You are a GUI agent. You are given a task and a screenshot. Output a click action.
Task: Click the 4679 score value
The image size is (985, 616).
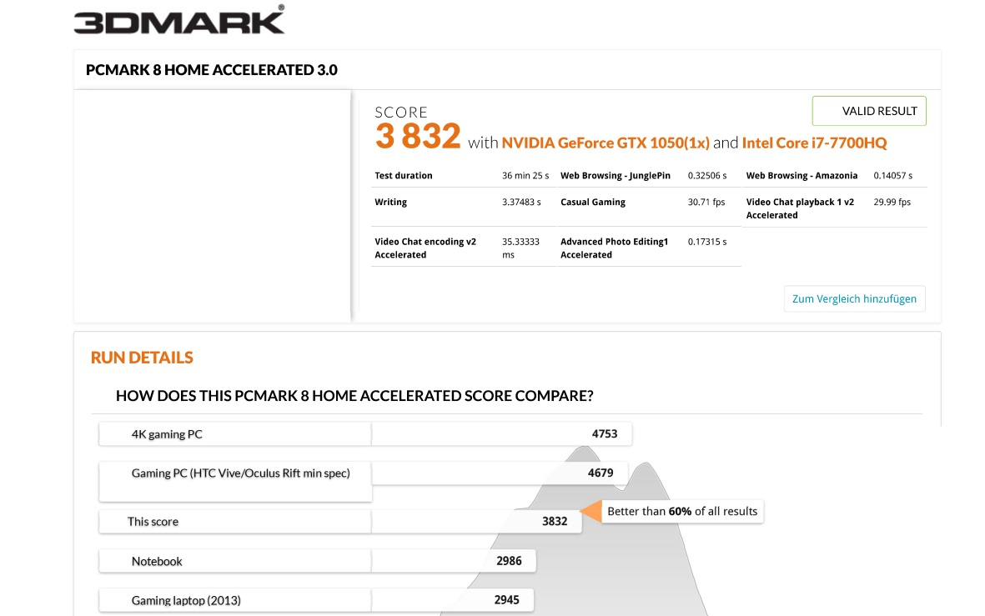click(x=601, y=473)
